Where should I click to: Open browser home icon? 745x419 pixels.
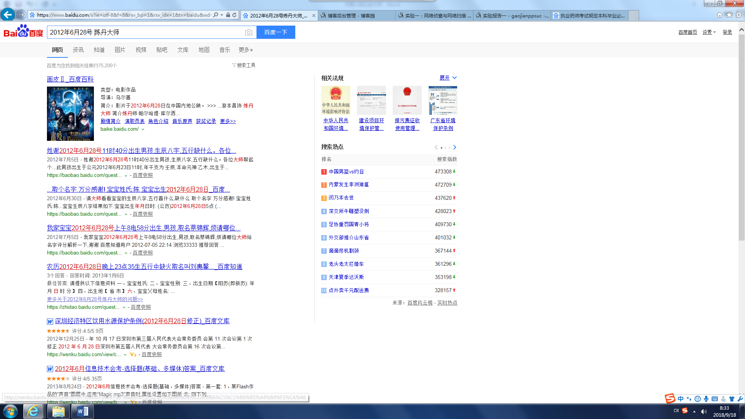[719, 15]
